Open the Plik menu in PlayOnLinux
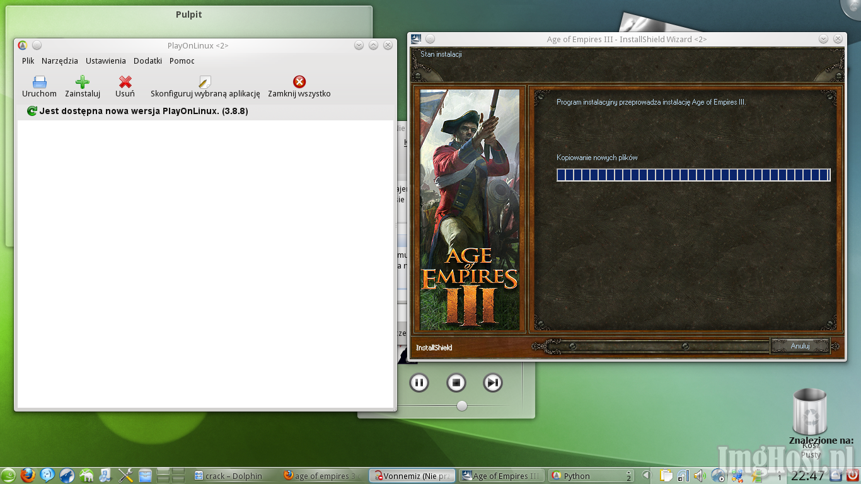Screen dimensions: 861x484 pos(28,61)
